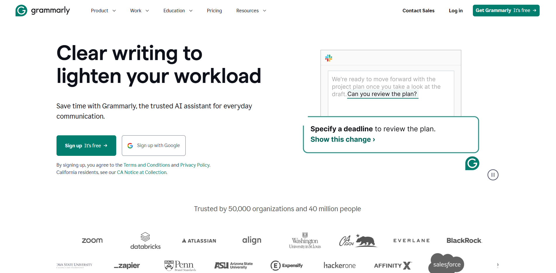The height and width of the screenshot is (273, 556).
Task: Click Log in at the top right
Action: (456, 11)
